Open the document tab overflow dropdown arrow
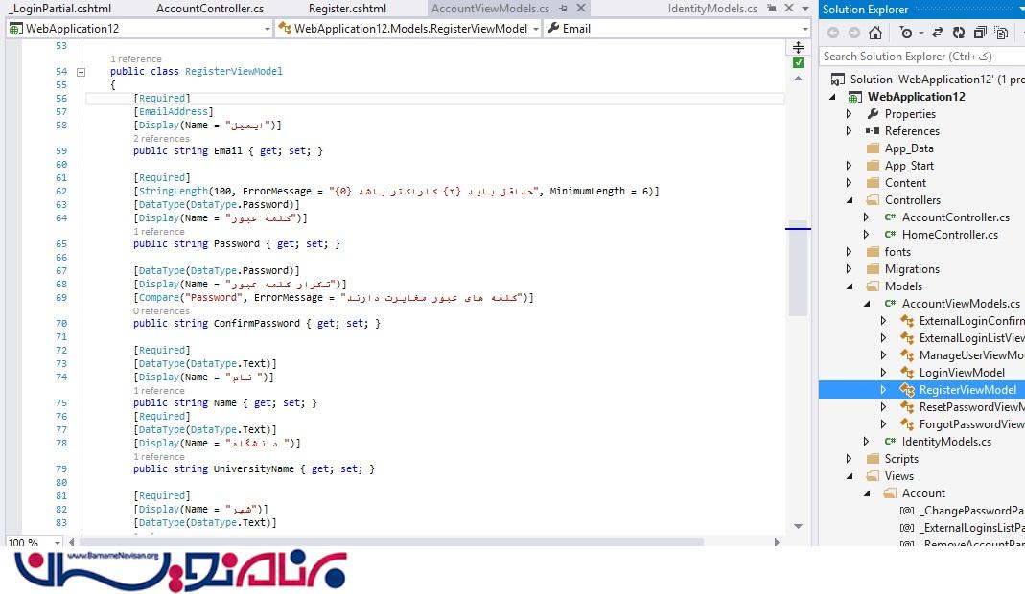The width and height of the screenshot is (1025, 594). (805, 9)
